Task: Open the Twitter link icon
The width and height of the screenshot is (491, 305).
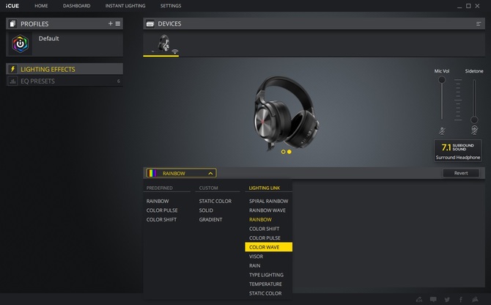Action: (447, 300)
